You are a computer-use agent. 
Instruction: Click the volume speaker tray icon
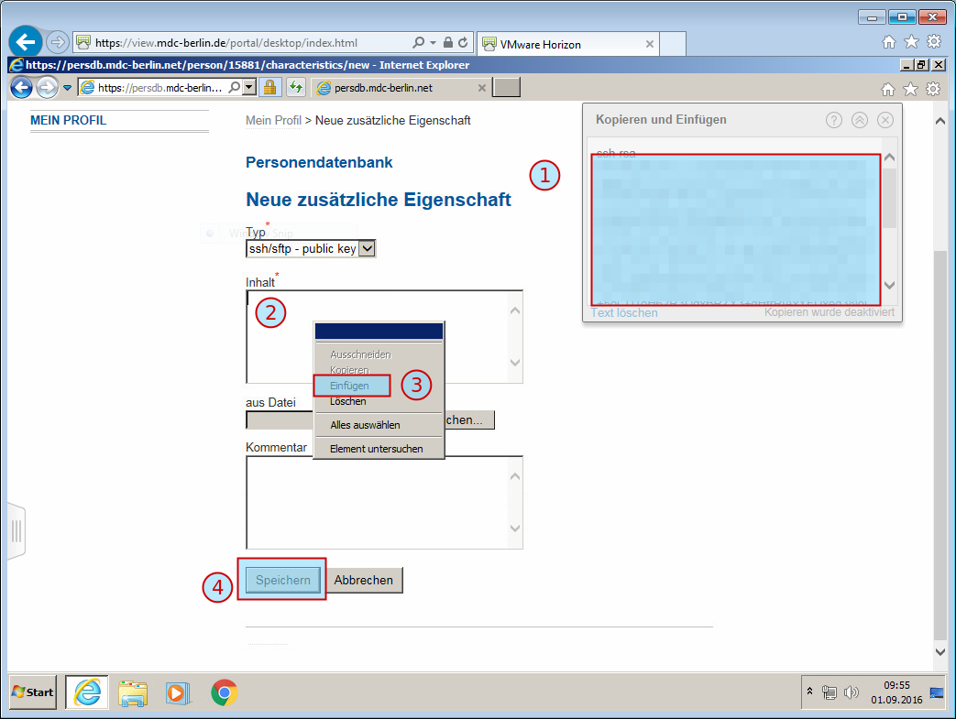coord(852,692)
